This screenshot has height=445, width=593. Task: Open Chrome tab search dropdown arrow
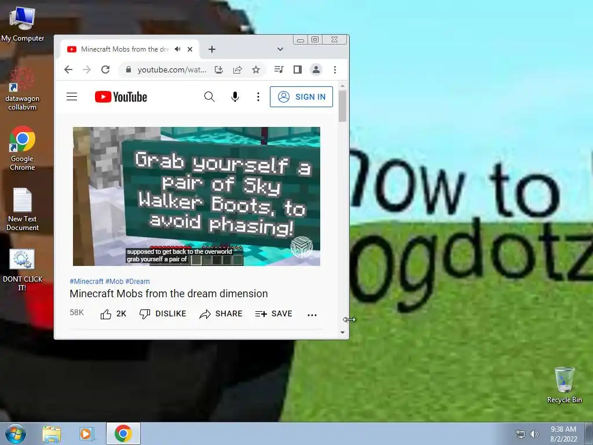coord(280,49)
